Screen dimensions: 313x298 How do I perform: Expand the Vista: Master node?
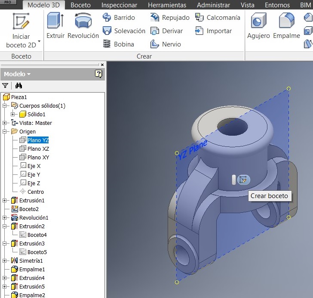[5, 123]
